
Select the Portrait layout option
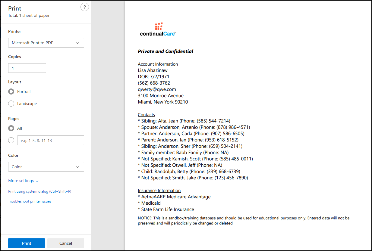pyautogui.click(x=11, y=91)
